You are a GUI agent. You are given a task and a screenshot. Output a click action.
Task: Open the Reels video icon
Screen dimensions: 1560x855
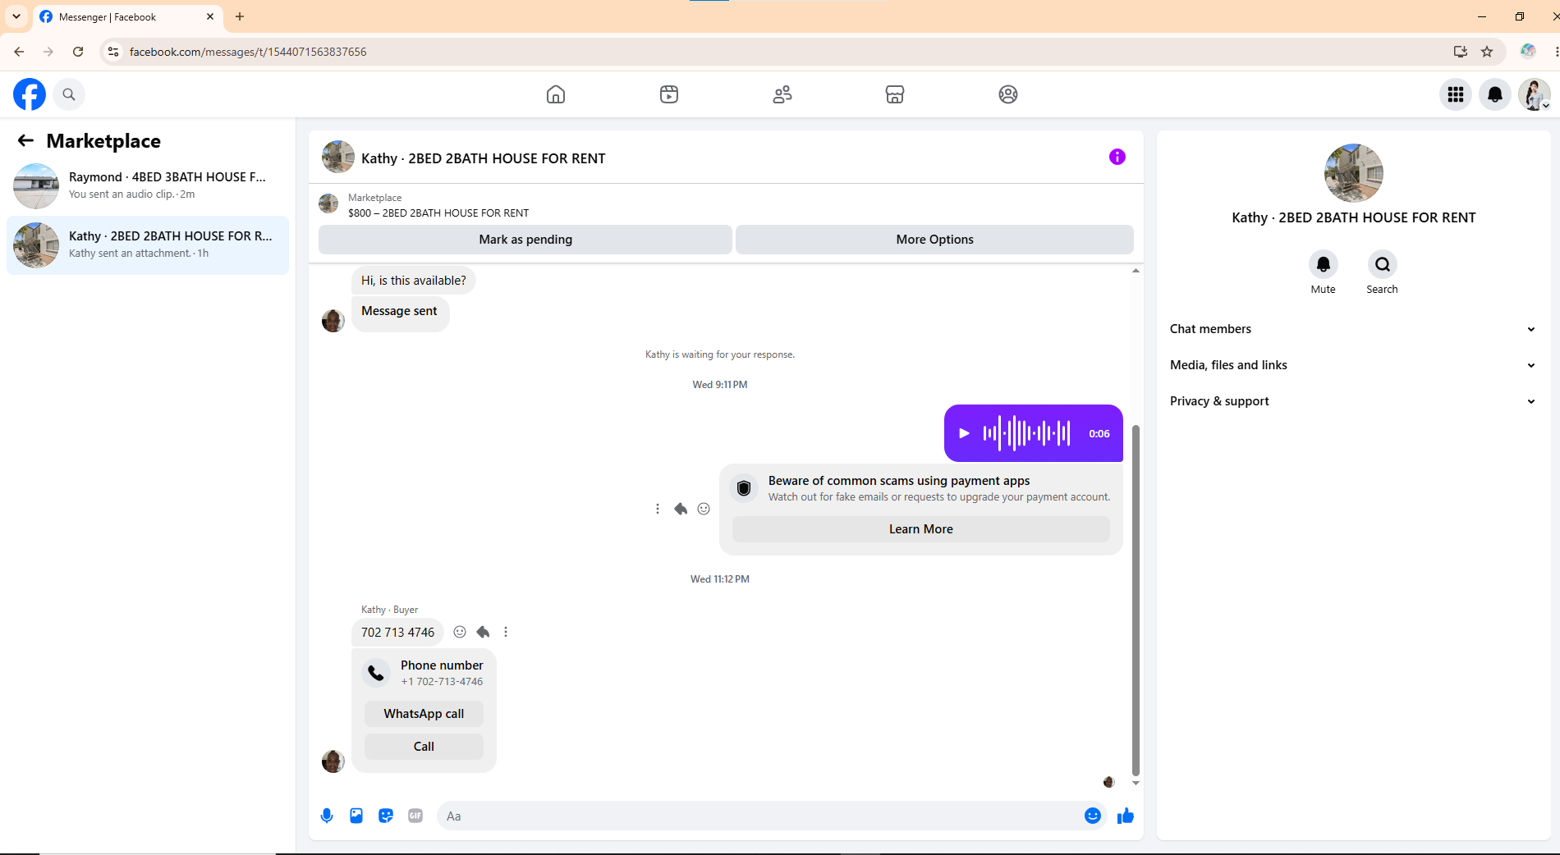click(x=669, y=94)
